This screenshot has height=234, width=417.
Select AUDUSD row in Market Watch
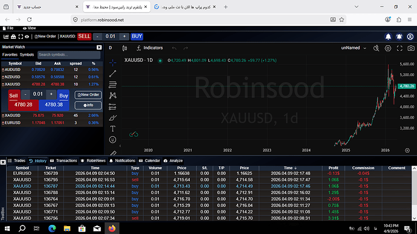click(x=52, y=70)
